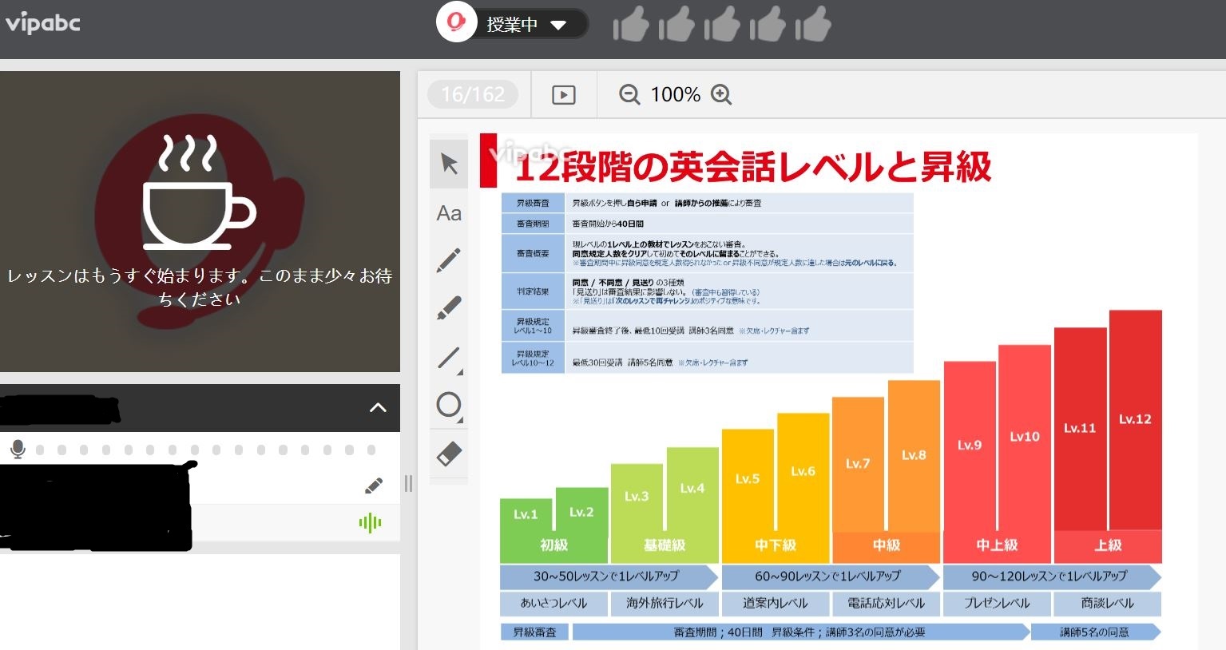Click the green audio waveform indicator
The image size is (1226, 650).
[x=370, y=523]
